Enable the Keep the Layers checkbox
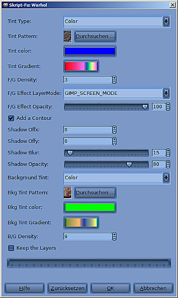The width and height of the screenshot is (178, 298). tap(11, 248)
